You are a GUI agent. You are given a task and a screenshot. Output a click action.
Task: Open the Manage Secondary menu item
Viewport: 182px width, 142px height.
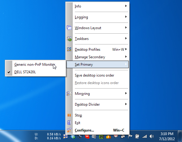tap(90, 57)
